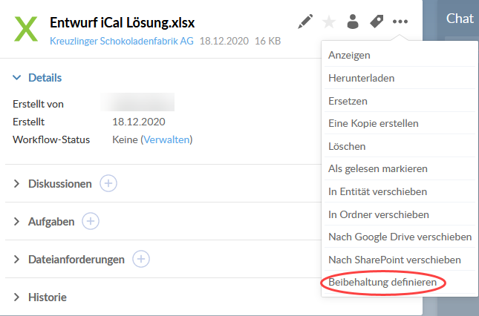The width and height of the screenshot is (479, 316).
Task: Open the Kreuzlinger Schokoladenfabrik AG link
Action: (122, 41)
